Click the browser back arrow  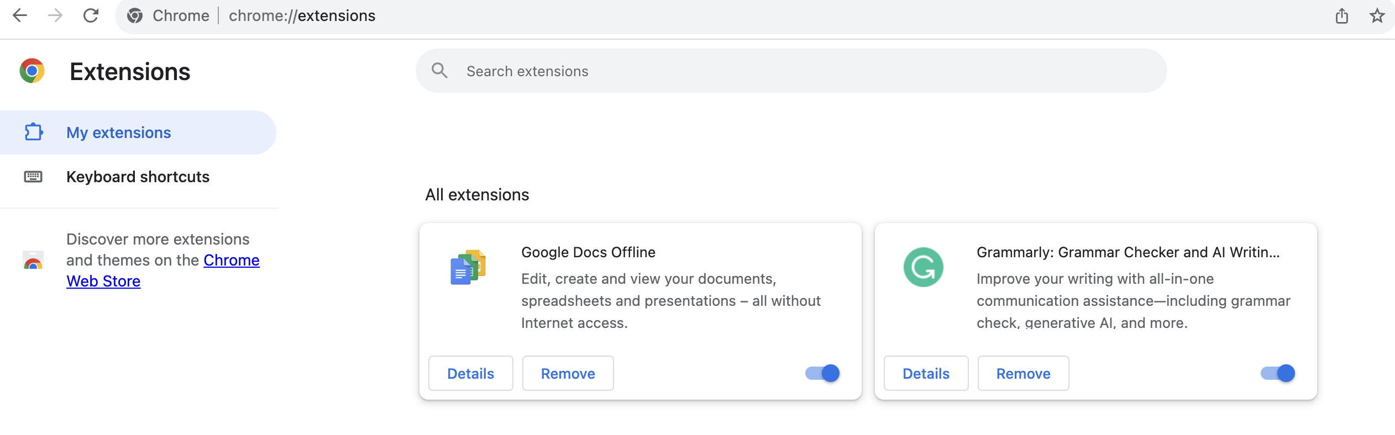pyautogui.click(x=20, y=15)
